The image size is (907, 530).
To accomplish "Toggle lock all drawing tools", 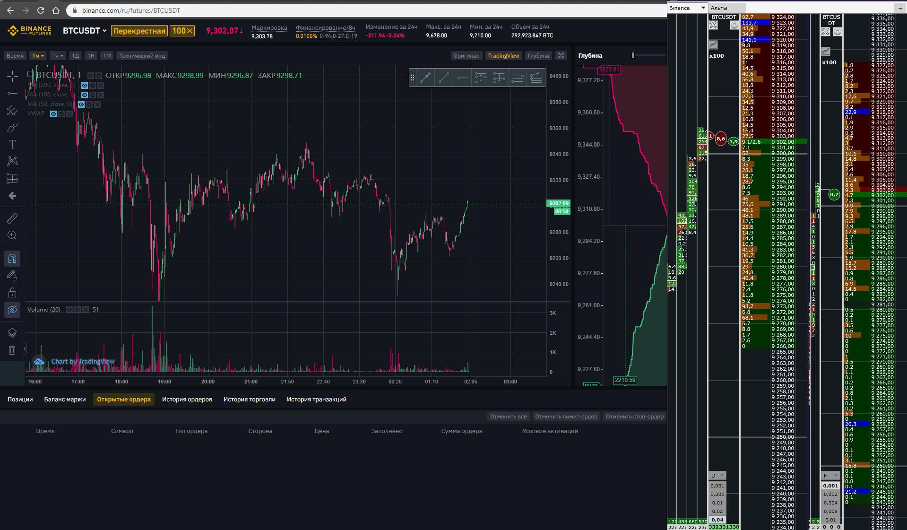I will click(13, 293).
